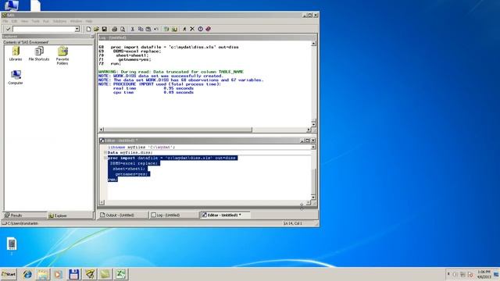500x281 pixels.
Task: Click the WARNING line in the Log
Action: coord(171,72)
